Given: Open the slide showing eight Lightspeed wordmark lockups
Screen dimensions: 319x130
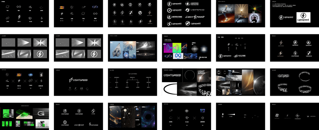Looking at the screenshot, I should coord(187,13).
